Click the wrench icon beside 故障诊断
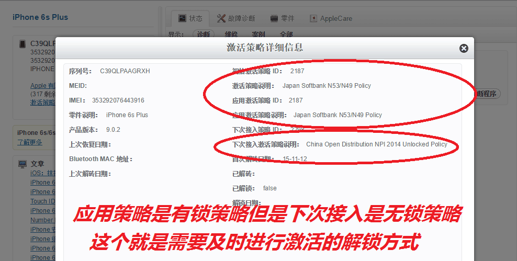517x261 pixels. (221, 18)
